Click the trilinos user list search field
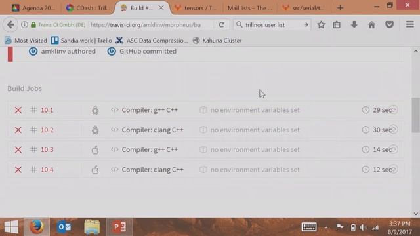 272,25
